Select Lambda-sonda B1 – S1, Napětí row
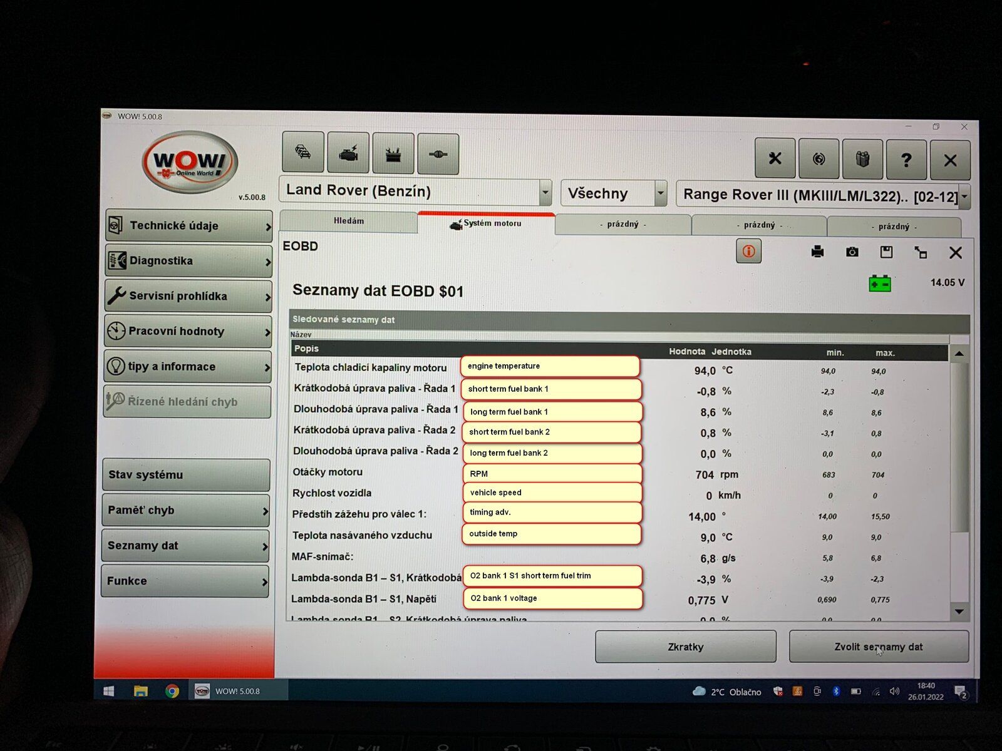Screen dimensions: 1002x751 [x=620, y=600]
